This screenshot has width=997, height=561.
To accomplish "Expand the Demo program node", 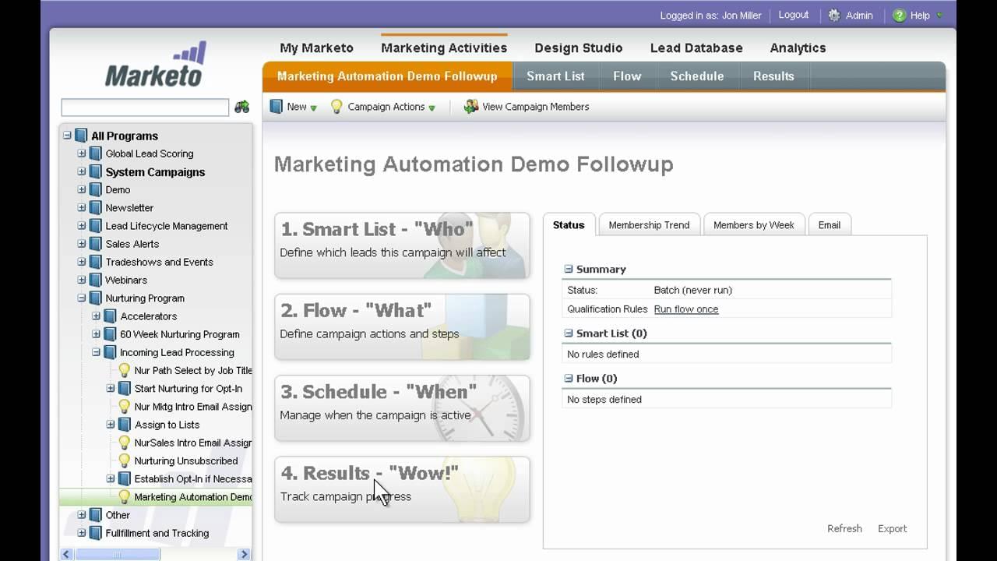I will pos(82,189).
